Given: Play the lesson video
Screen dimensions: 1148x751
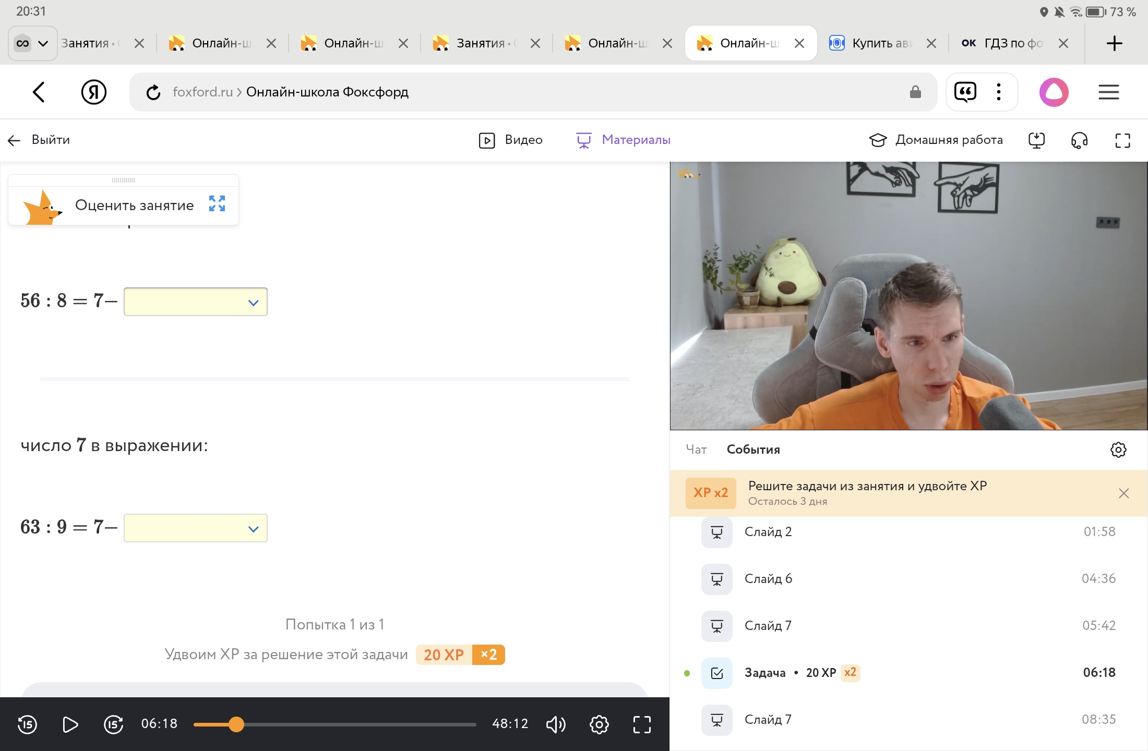Looking at the screenshot, I should point(70,724).
